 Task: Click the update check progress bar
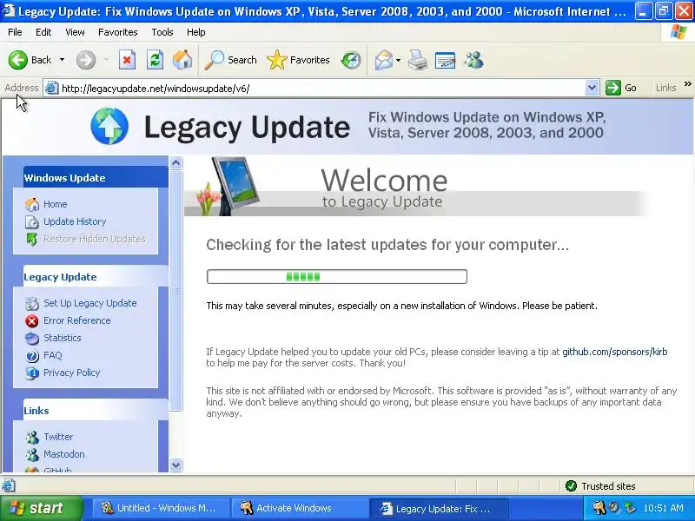337,276
